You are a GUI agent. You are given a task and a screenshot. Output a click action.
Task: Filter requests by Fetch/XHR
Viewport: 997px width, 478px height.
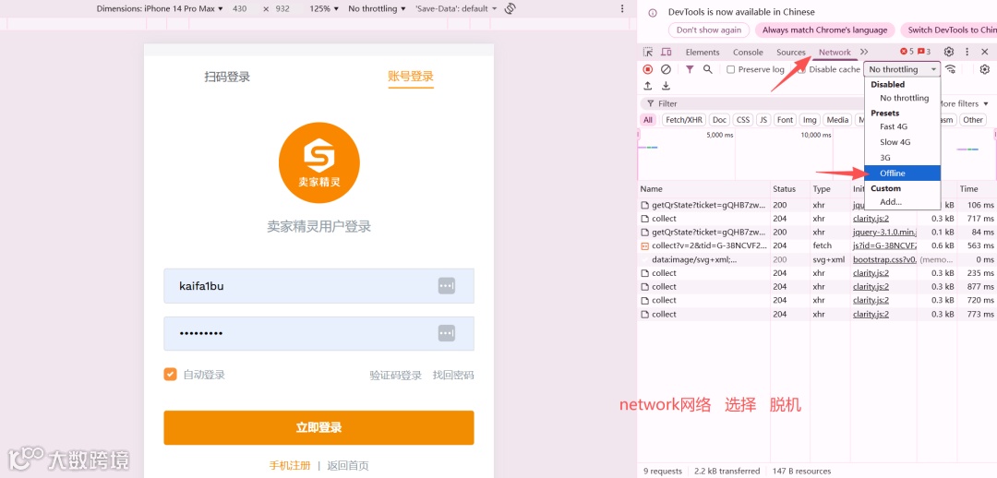[684, 120]
